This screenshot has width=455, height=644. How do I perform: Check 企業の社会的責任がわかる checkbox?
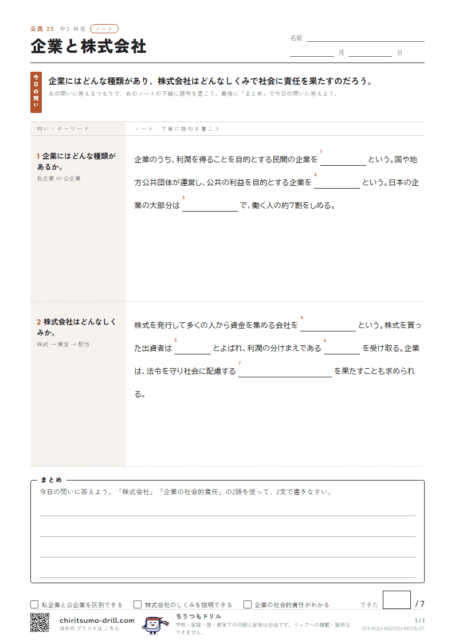click(x=248, y=604)
